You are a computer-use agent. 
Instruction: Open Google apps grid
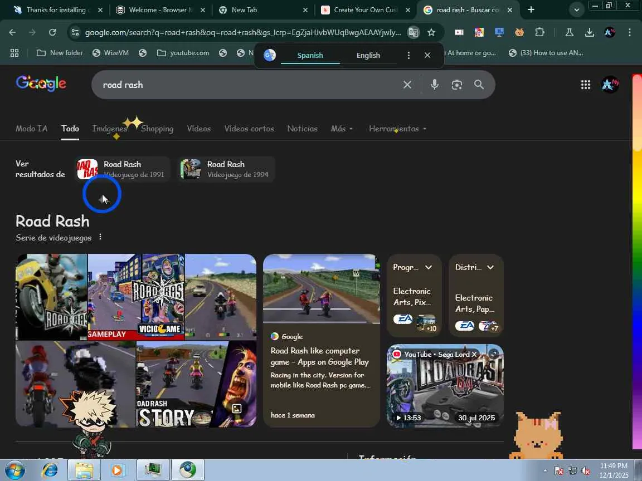click(586, 85)
